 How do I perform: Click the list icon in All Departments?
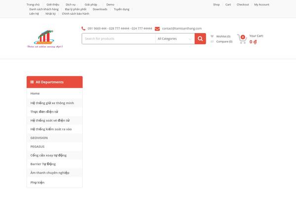click(x=32, y=82)
